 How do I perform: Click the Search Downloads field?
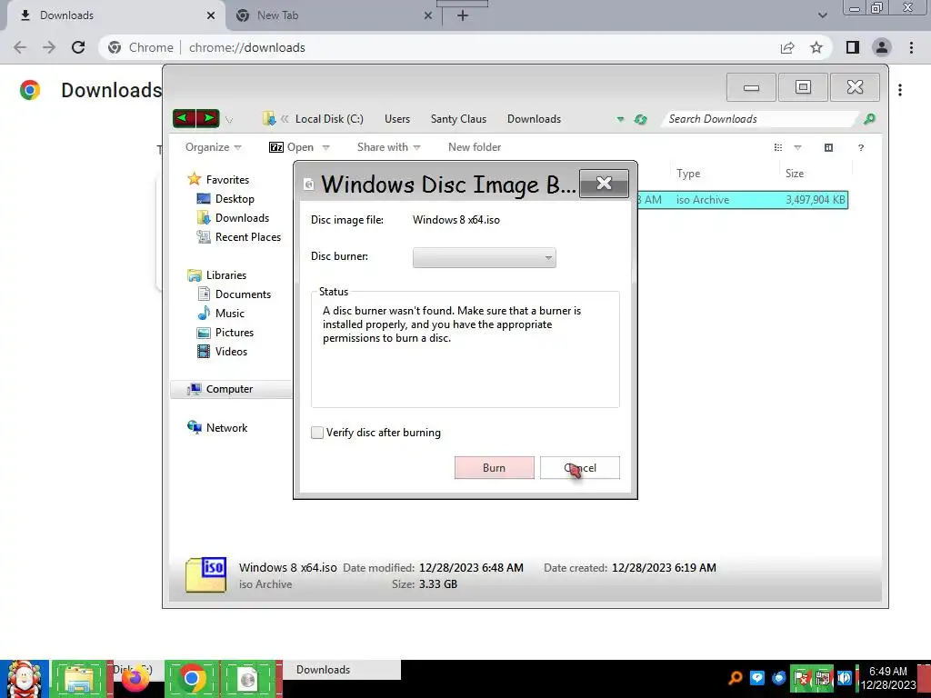click(760, 119)
